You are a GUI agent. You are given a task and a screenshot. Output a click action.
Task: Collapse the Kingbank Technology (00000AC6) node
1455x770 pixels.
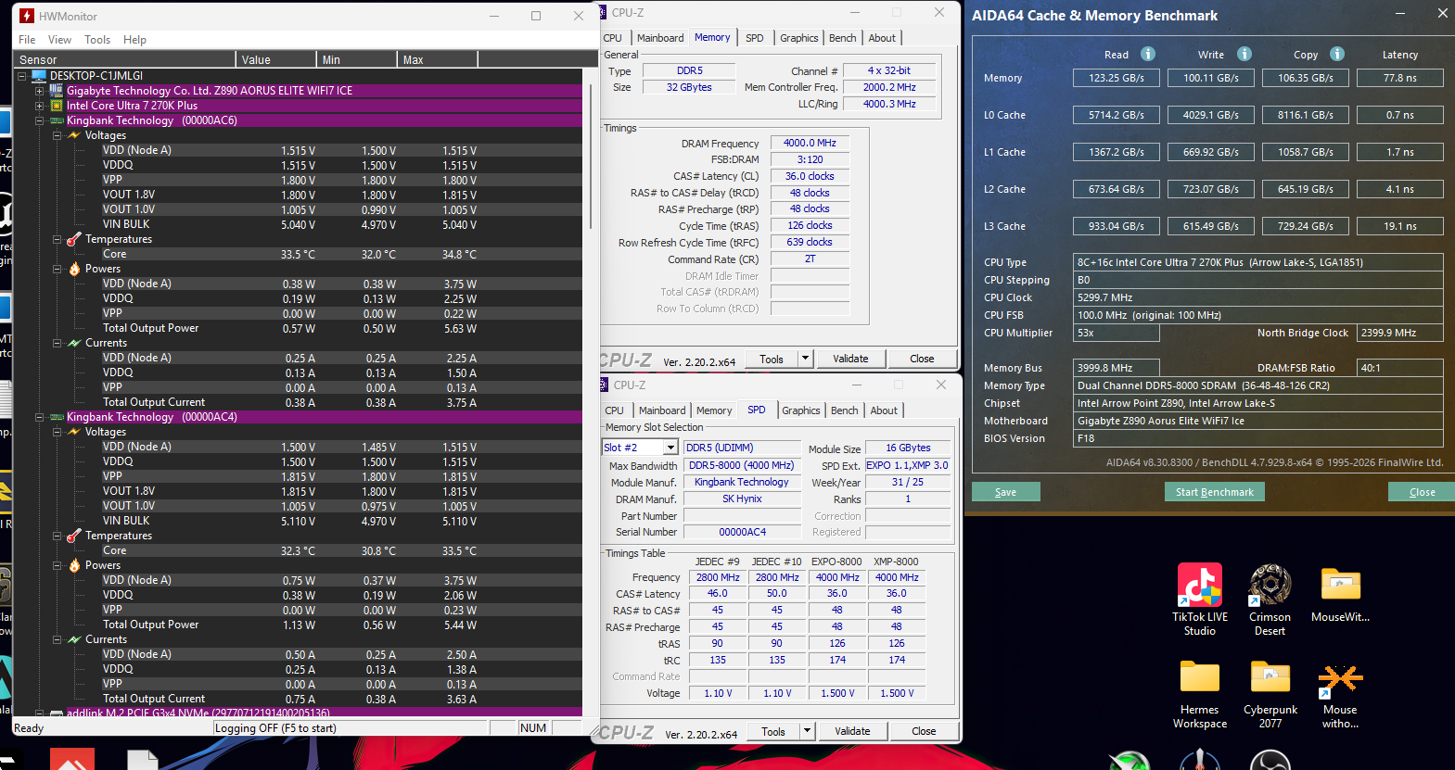[39, 120]
